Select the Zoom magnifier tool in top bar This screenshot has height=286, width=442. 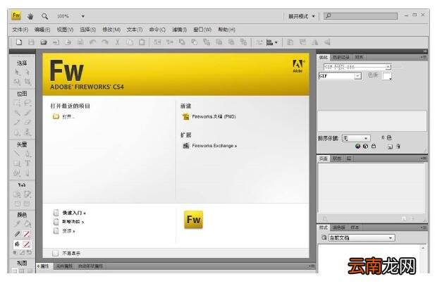click(x=44, y=16)
